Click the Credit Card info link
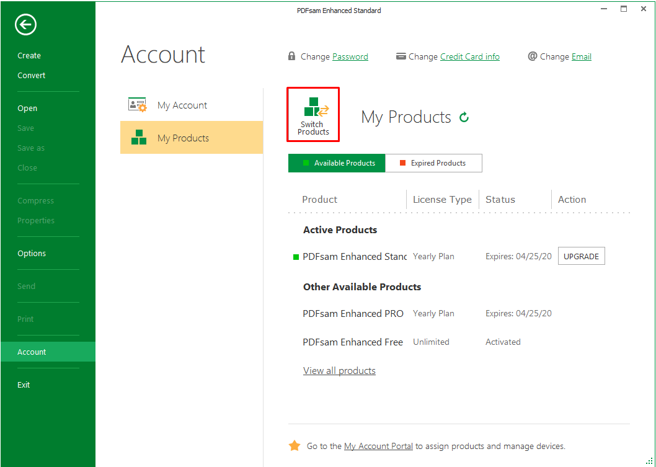This screenshot has width=656, height=467. click(x=470, y=56)
